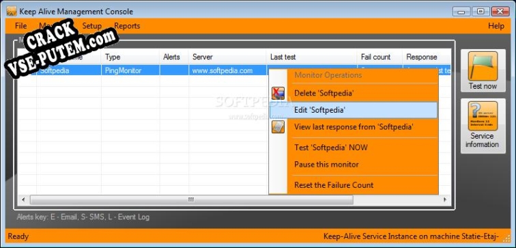Open the Reports menu
Image resolution: width=516 pixels, height=248 pixels.
[x=127, y=26]
